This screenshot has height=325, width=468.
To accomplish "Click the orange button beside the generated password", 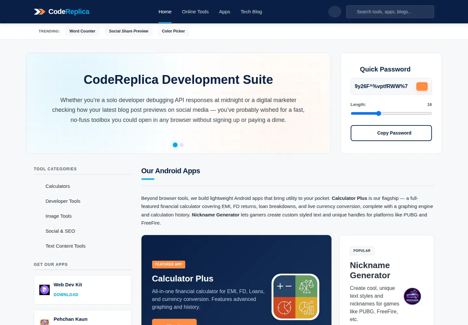I will click(x=422, y=86).
